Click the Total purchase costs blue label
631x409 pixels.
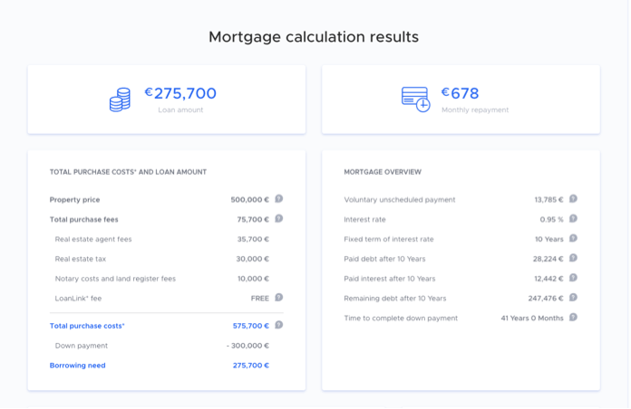(87, 326)
